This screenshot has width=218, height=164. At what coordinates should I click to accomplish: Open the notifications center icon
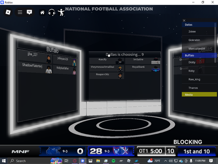click(211, 161)
